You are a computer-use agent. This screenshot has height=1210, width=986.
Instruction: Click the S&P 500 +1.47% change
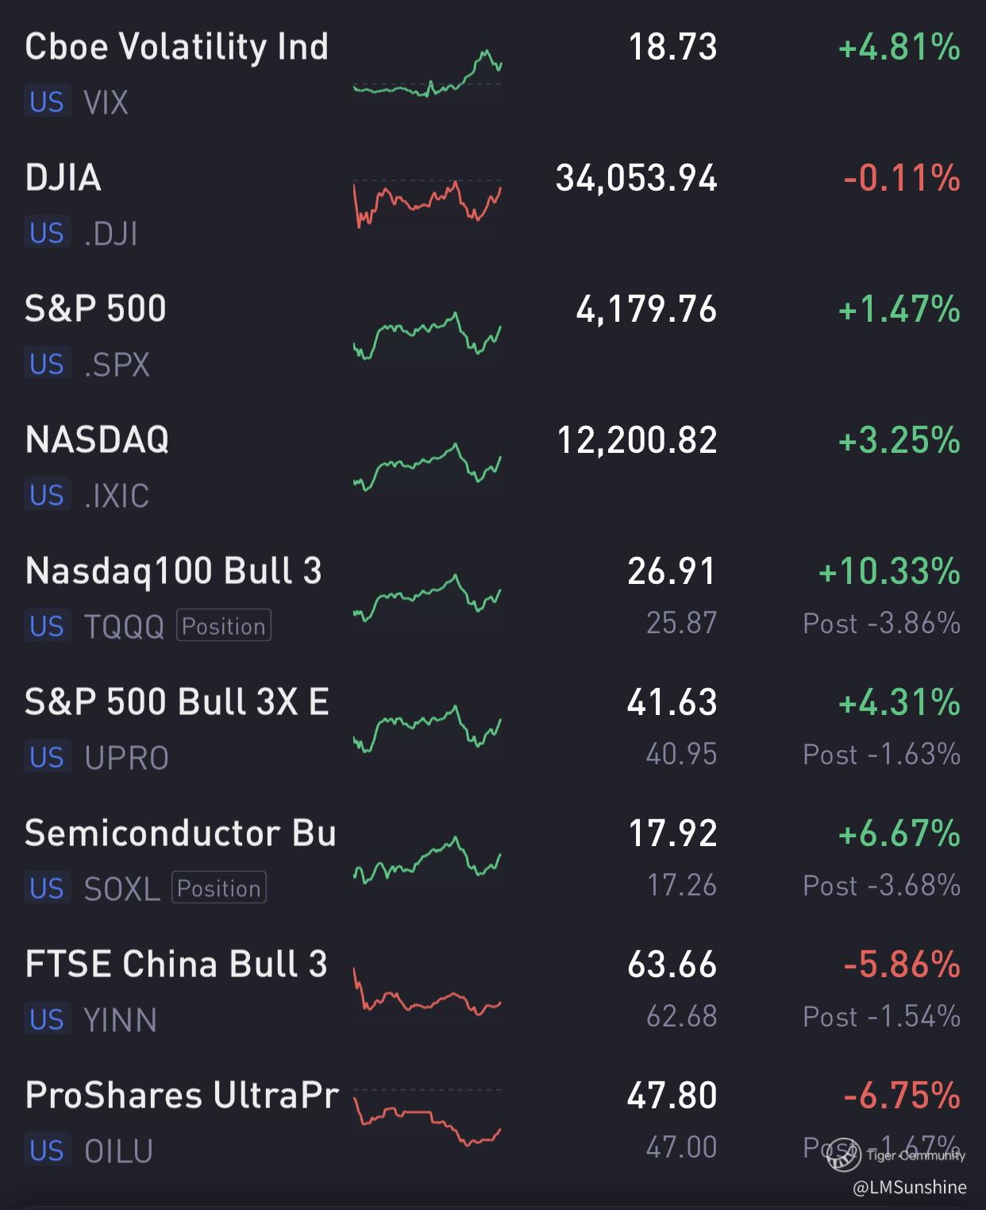[899, 309]
